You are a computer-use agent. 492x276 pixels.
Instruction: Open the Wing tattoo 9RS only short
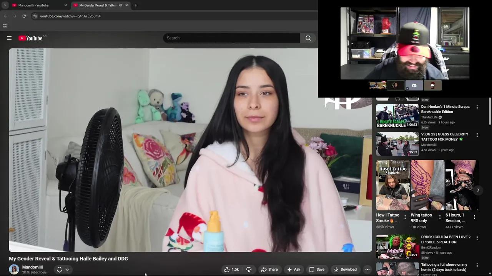[427, 185]
